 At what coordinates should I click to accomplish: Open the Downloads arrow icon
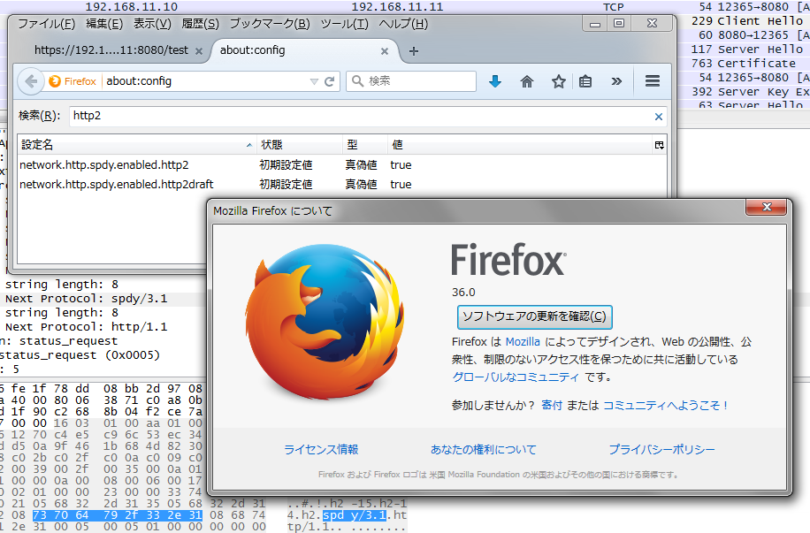coord(495,81)
